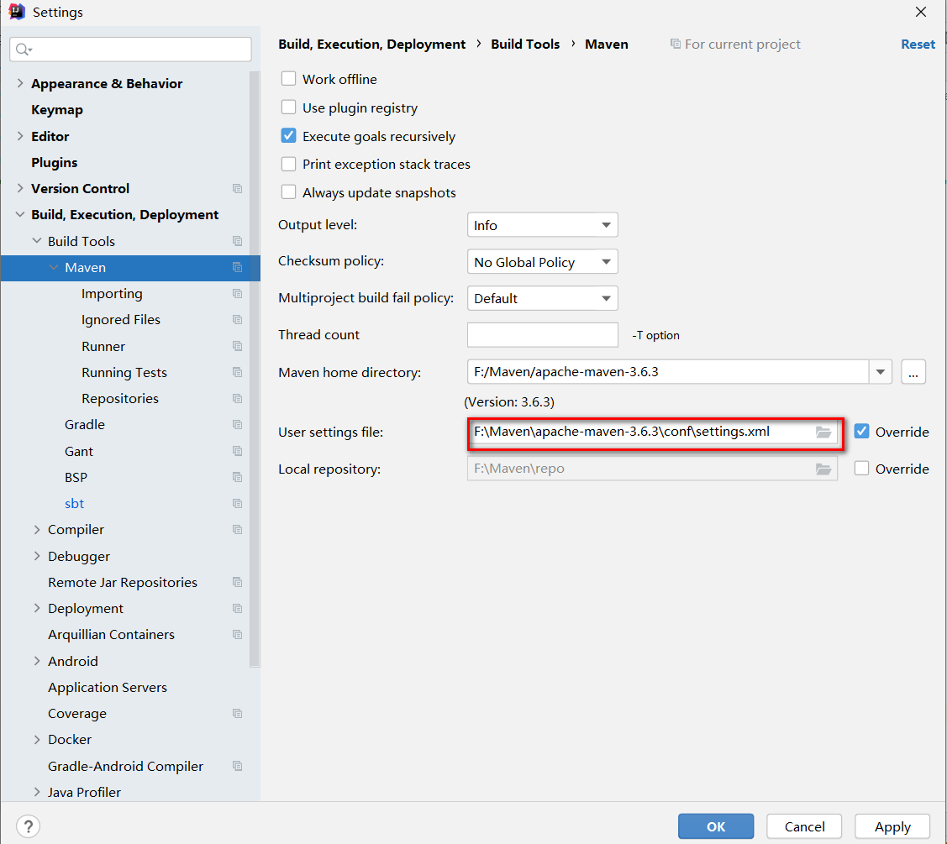Click Build Tools in the breadcrumb
The height and width of the screenshot is (844, 947).
click(525, 44)
